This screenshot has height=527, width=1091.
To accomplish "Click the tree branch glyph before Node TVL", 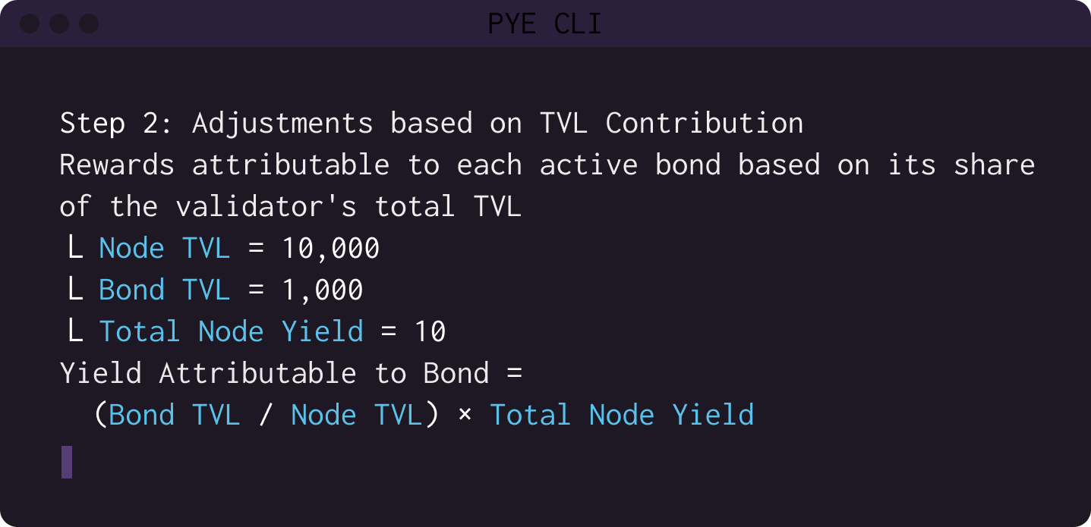I will tap(75, 248).
